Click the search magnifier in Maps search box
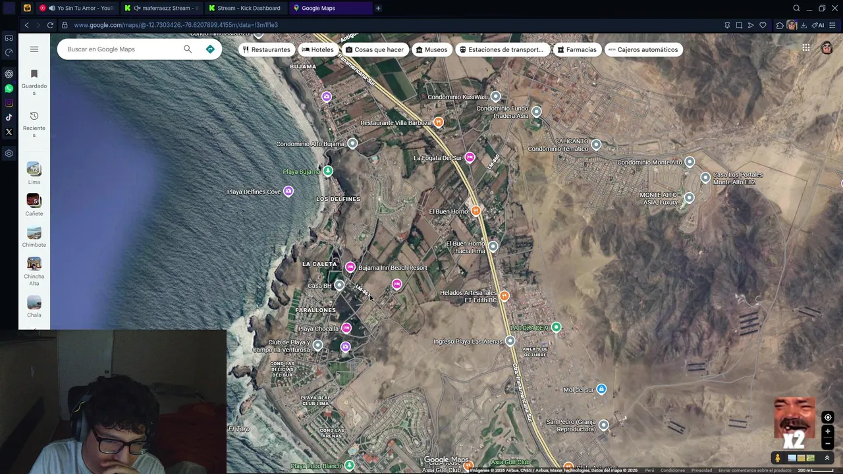 188,49
